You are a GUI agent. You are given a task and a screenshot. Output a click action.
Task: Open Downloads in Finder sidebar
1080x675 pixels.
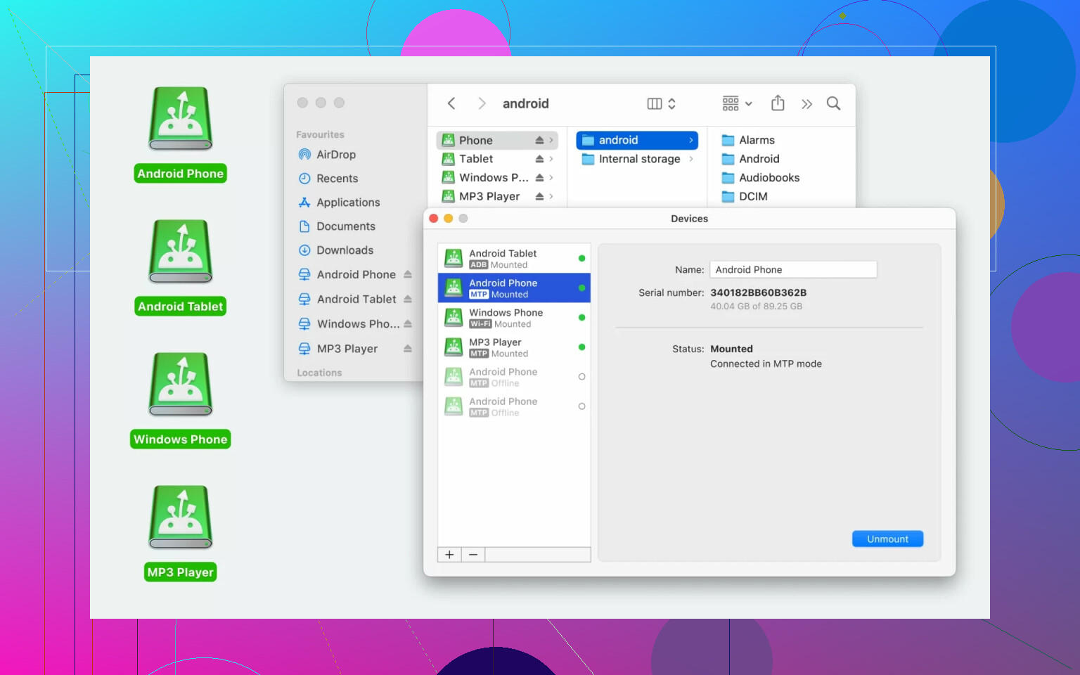[345, 250]
